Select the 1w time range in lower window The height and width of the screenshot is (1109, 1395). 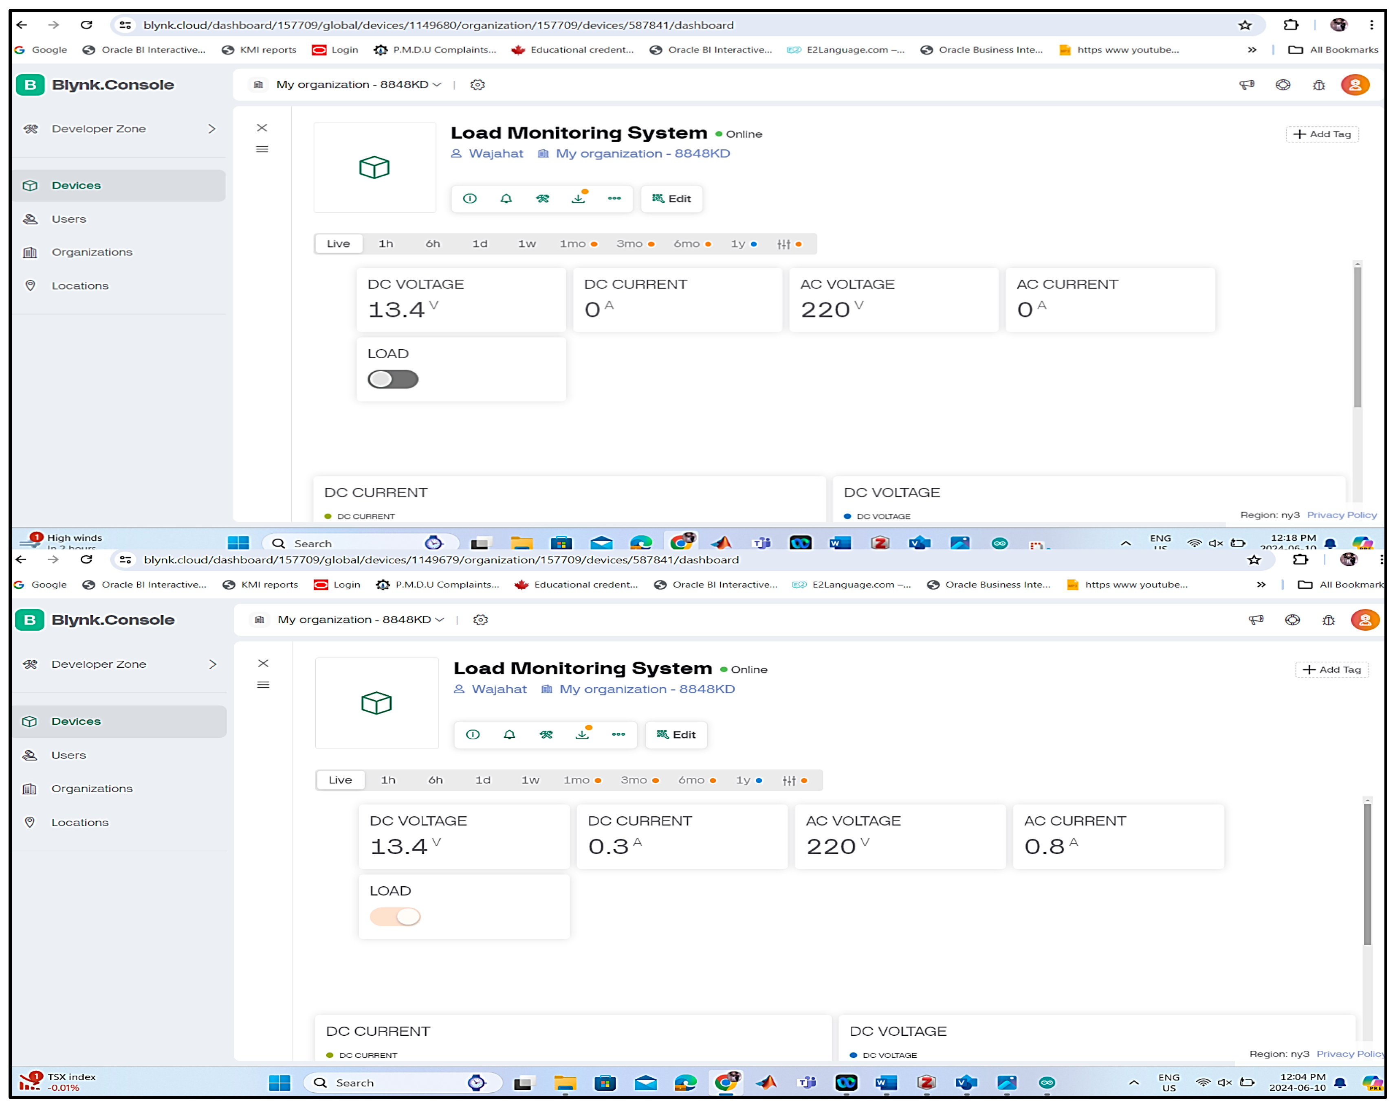click(530, 780)
